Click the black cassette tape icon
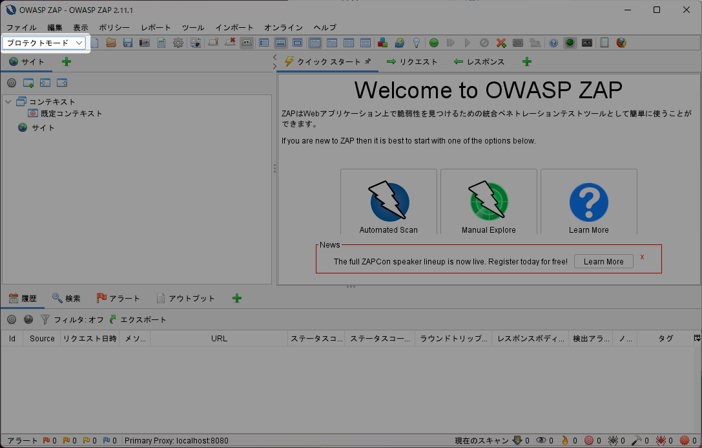Image resolution: width=702 pixels, height=448 pixels. click(587, 43)
